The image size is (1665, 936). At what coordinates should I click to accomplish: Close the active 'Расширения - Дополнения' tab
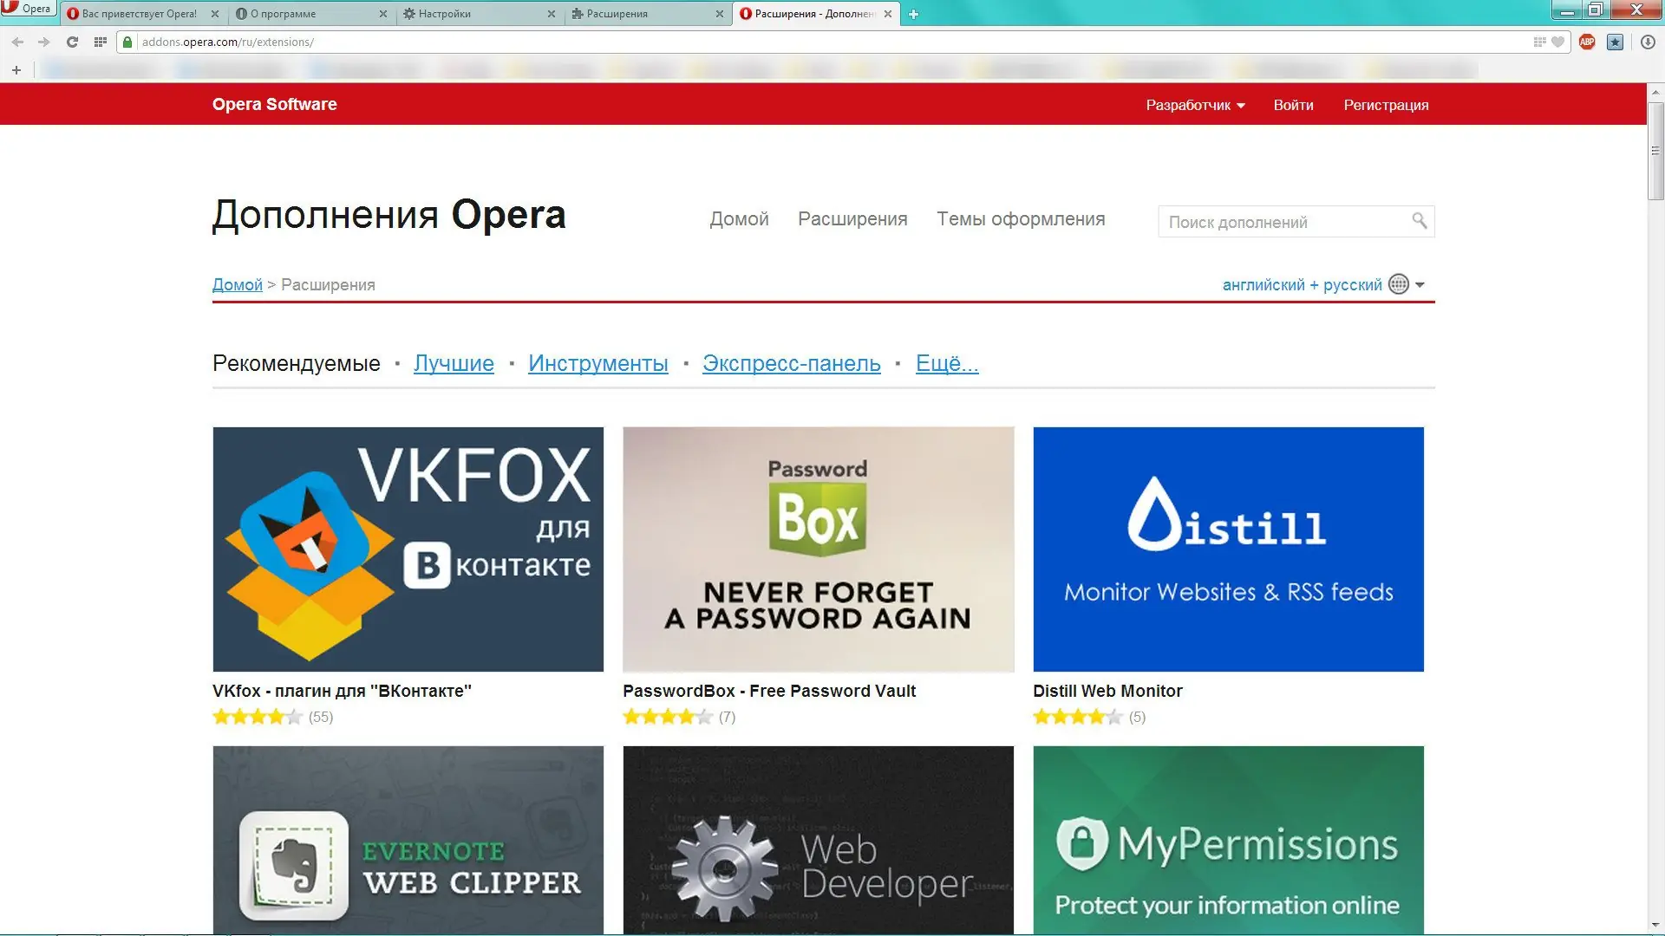click(888, 14)
